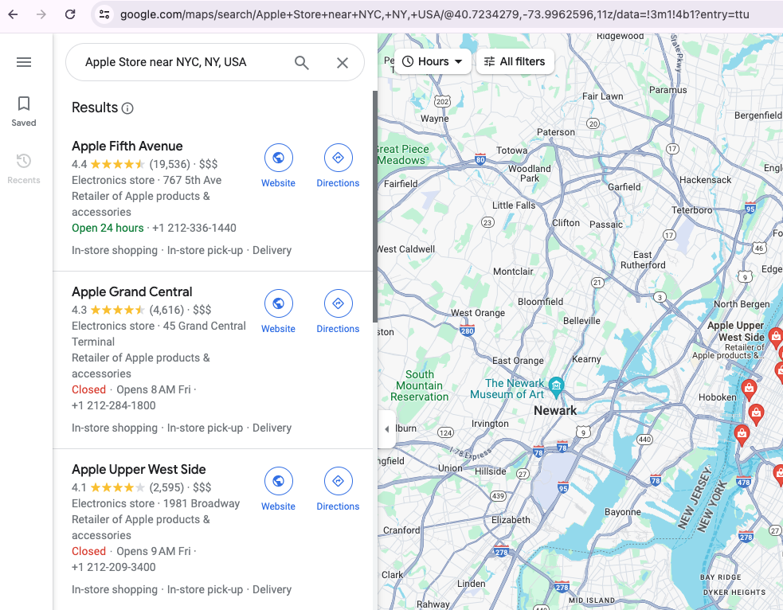The height and width of the screenshot is (610, 783).
Task: Click the browser URL address bar
Action: [434, 14]
